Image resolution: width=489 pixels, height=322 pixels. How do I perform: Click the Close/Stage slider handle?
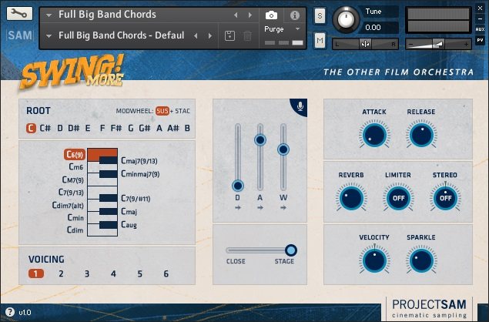(291, 250)
